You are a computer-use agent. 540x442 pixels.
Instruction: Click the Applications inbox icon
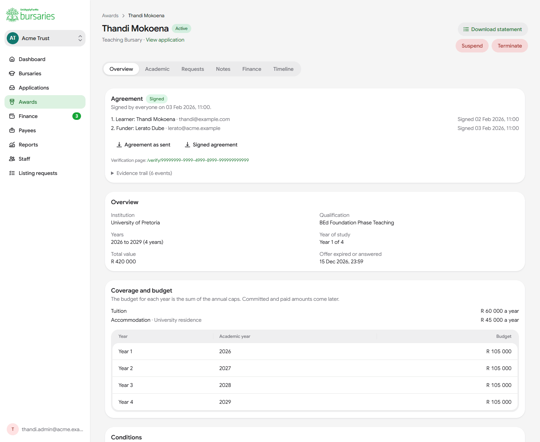[x=12, y=88]
